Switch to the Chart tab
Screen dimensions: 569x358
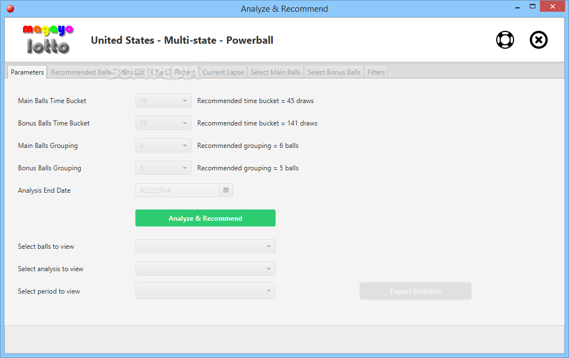click(x=159, y=72)
